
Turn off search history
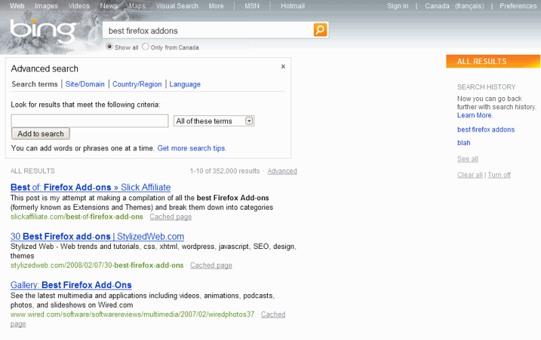pos(499,175)
